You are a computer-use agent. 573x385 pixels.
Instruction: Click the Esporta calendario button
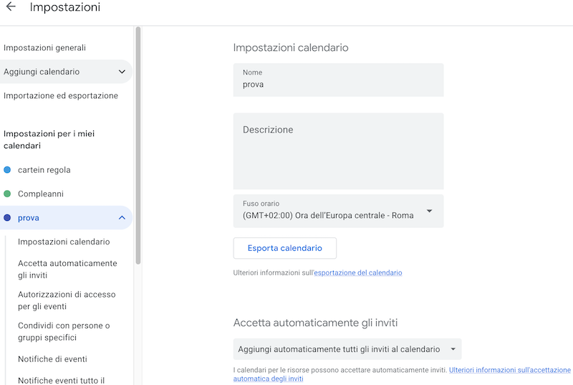pyautogui.click(x=284, y=248)
